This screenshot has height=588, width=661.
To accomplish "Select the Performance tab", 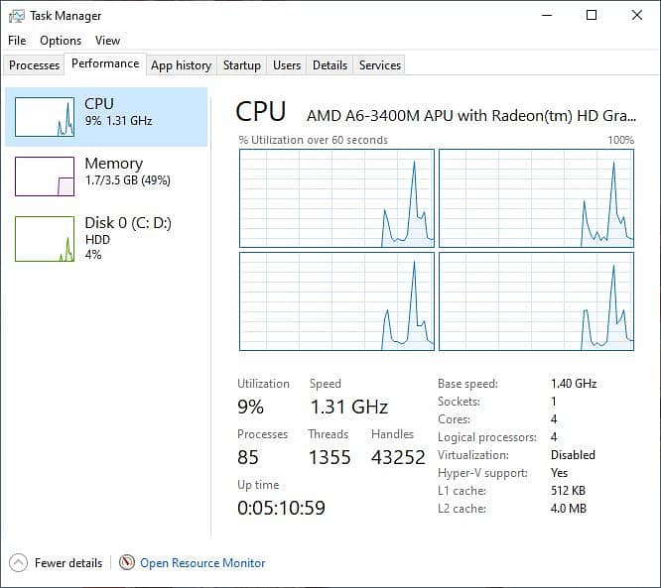I will [x=105, y=63].
